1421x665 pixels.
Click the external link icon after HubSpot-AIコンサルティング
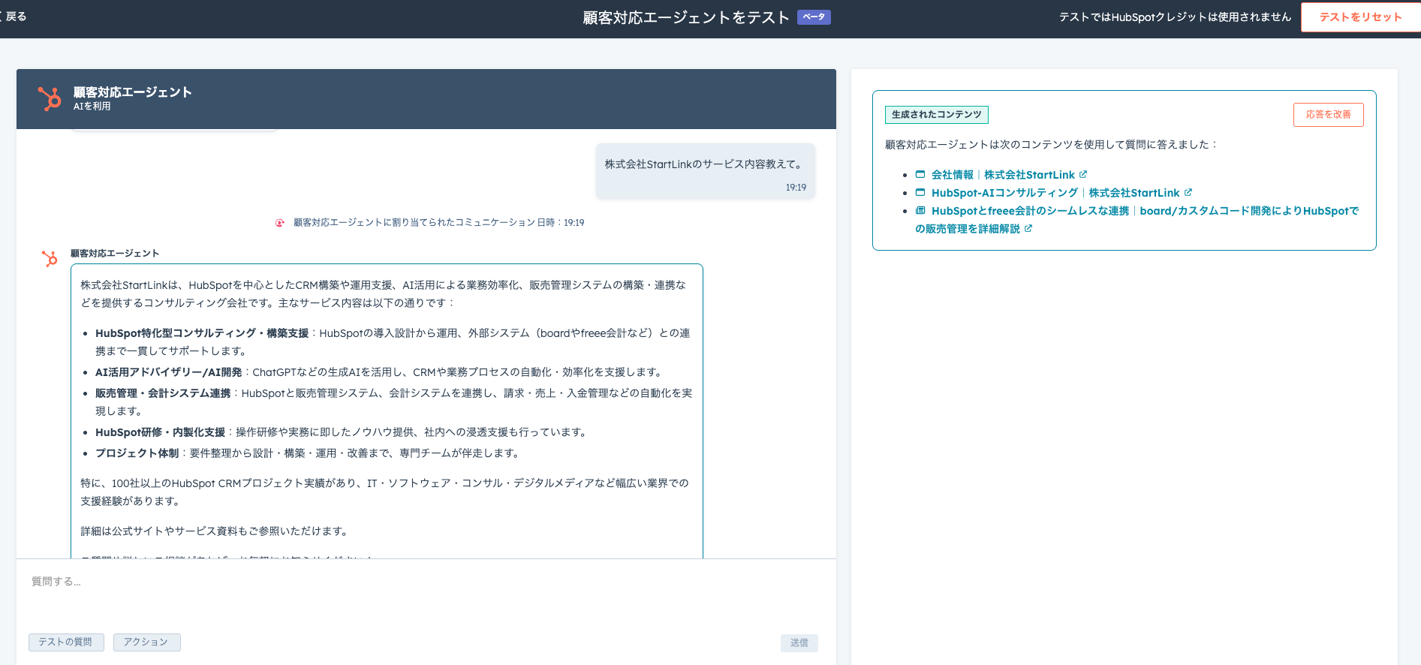(1188, 193)
